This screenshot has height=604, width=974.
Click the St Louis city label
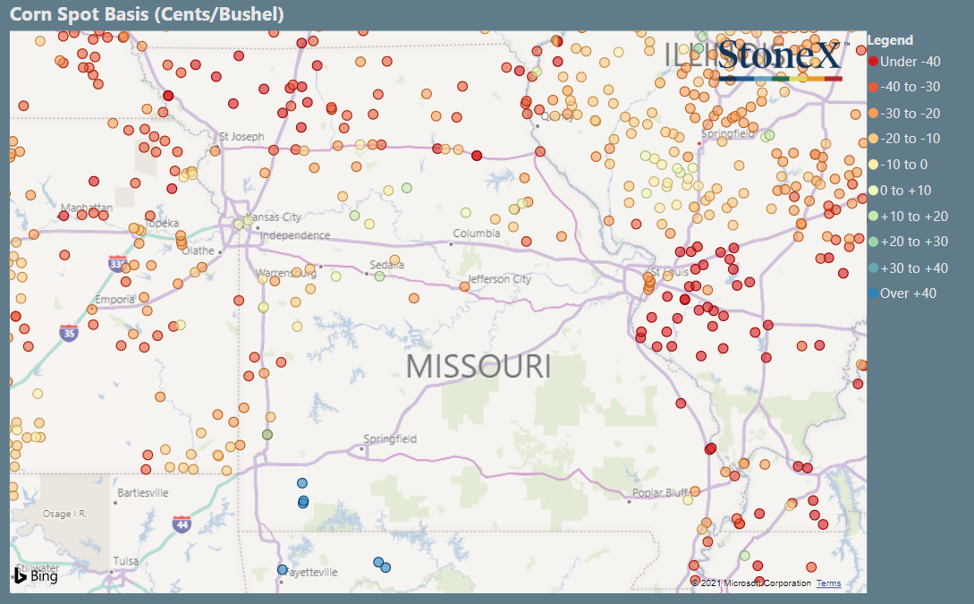(670, 272)
